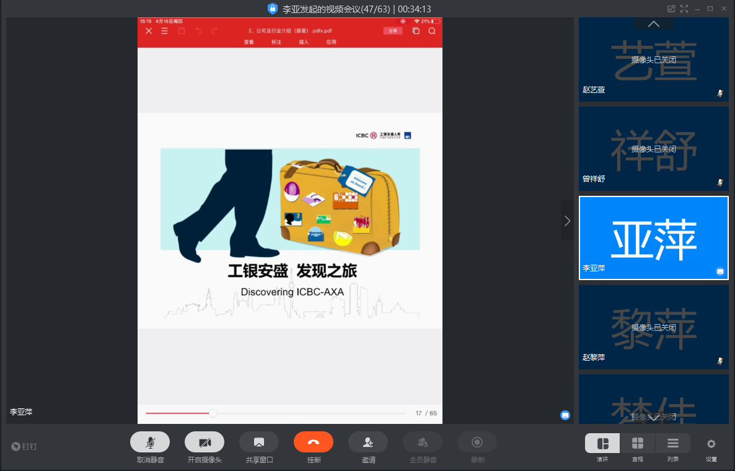
Task: Enter fullscreen mode from title bar
Action: pyautogui.click(x=684, y=9)
